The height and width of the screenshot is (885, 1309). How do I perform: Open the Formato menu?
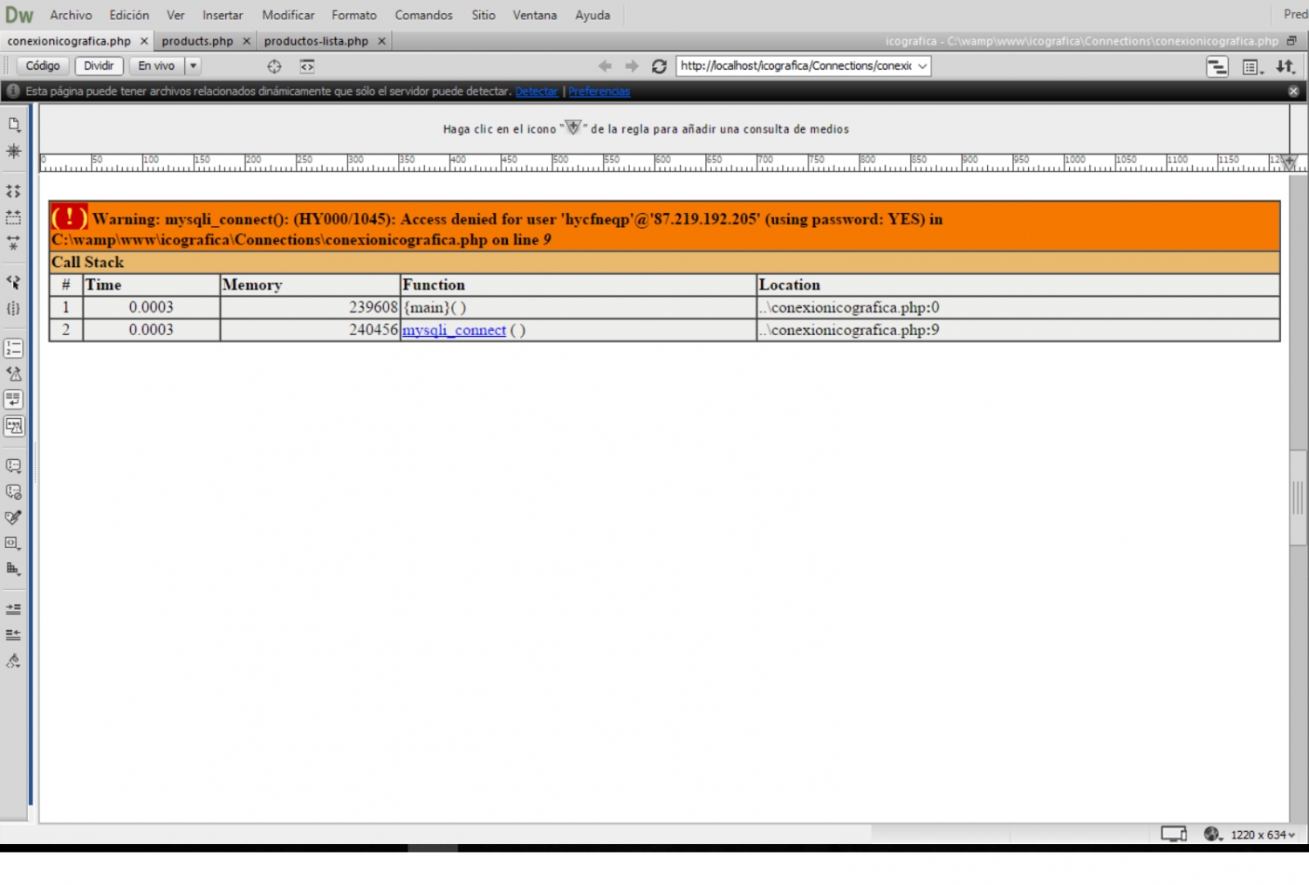(354, 15)
